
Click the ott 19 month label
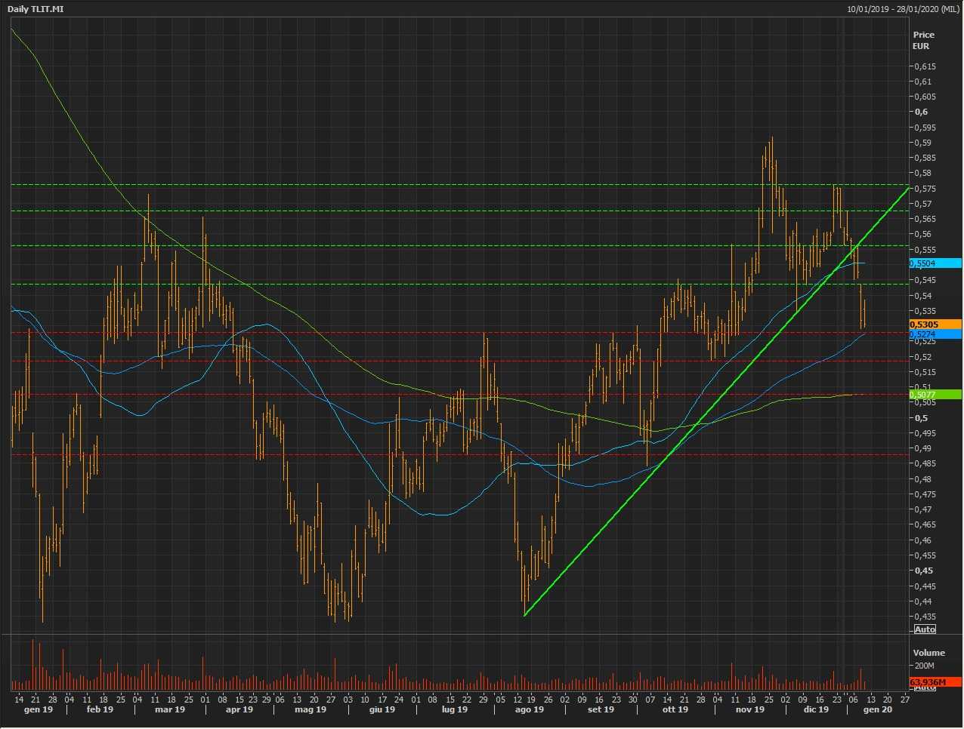675,709
